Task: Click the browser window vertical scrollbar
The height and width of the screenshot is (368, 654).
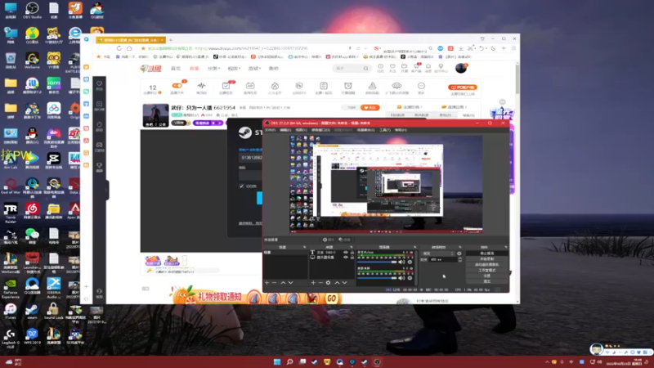Action: [x=517, y=79]
